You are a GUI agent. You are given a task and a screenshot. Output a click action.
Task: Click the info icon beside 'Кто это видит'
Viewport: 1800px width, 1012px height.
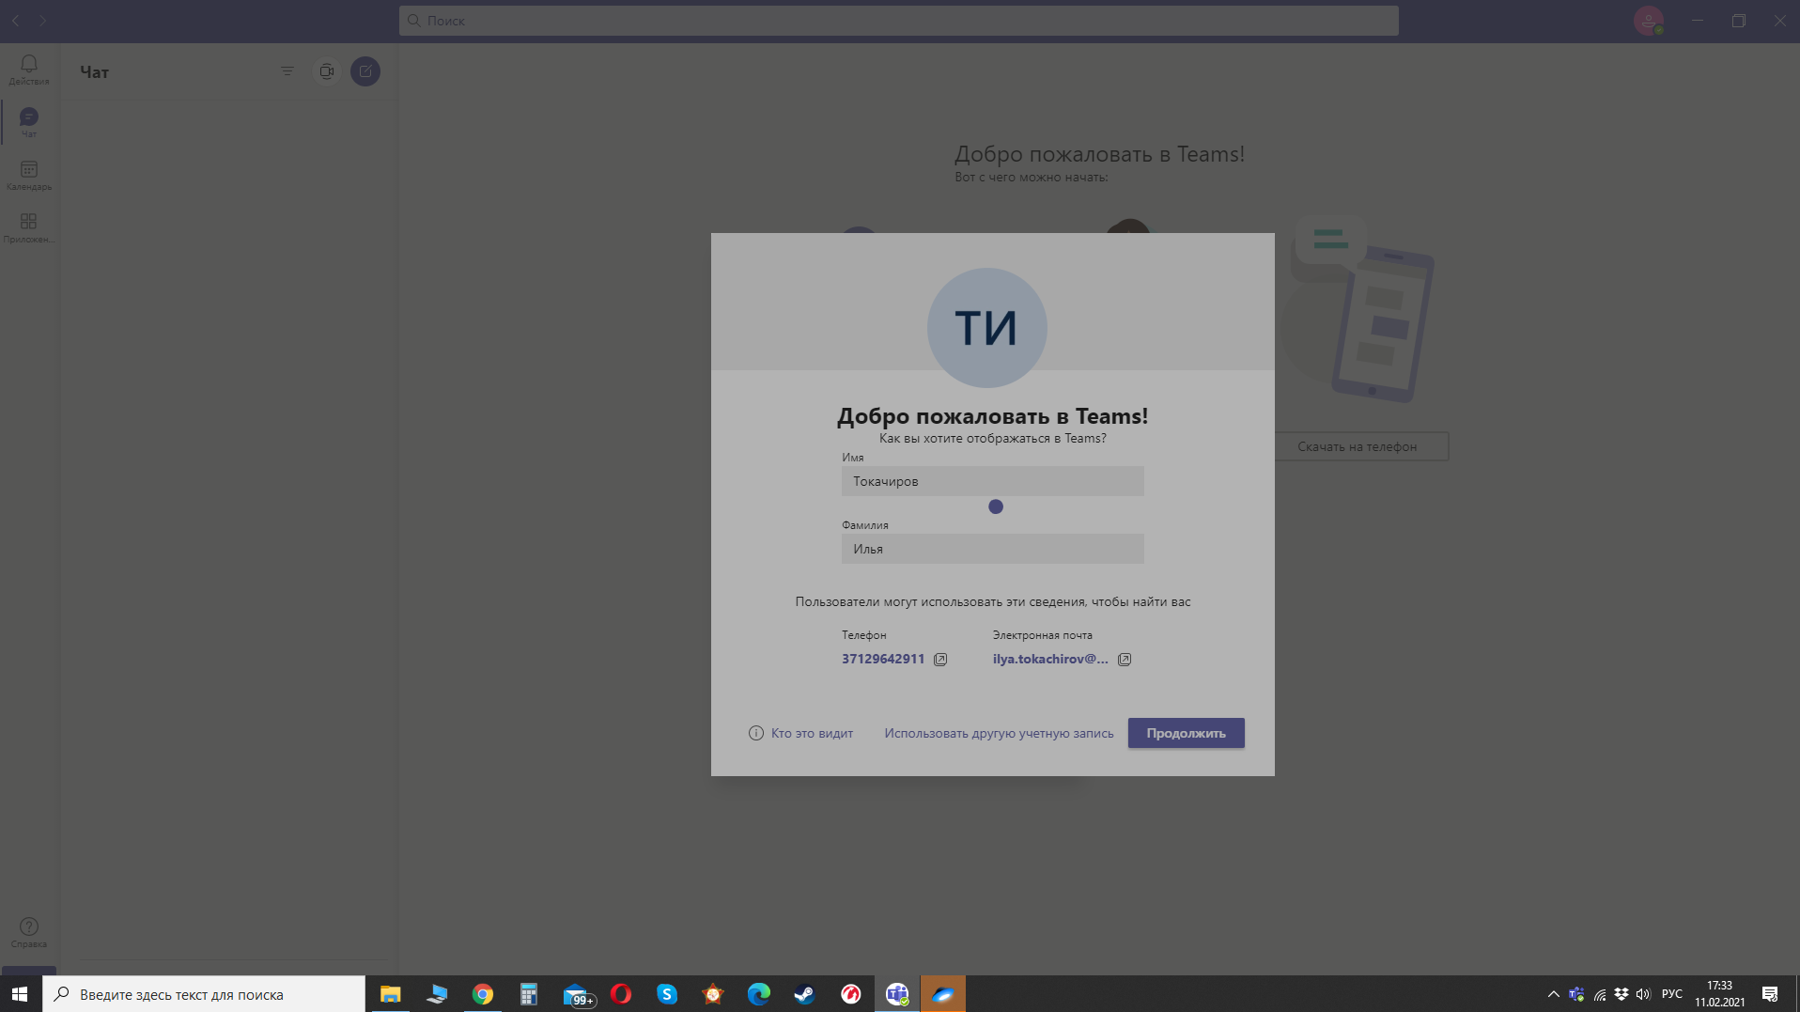pos(756,733)
